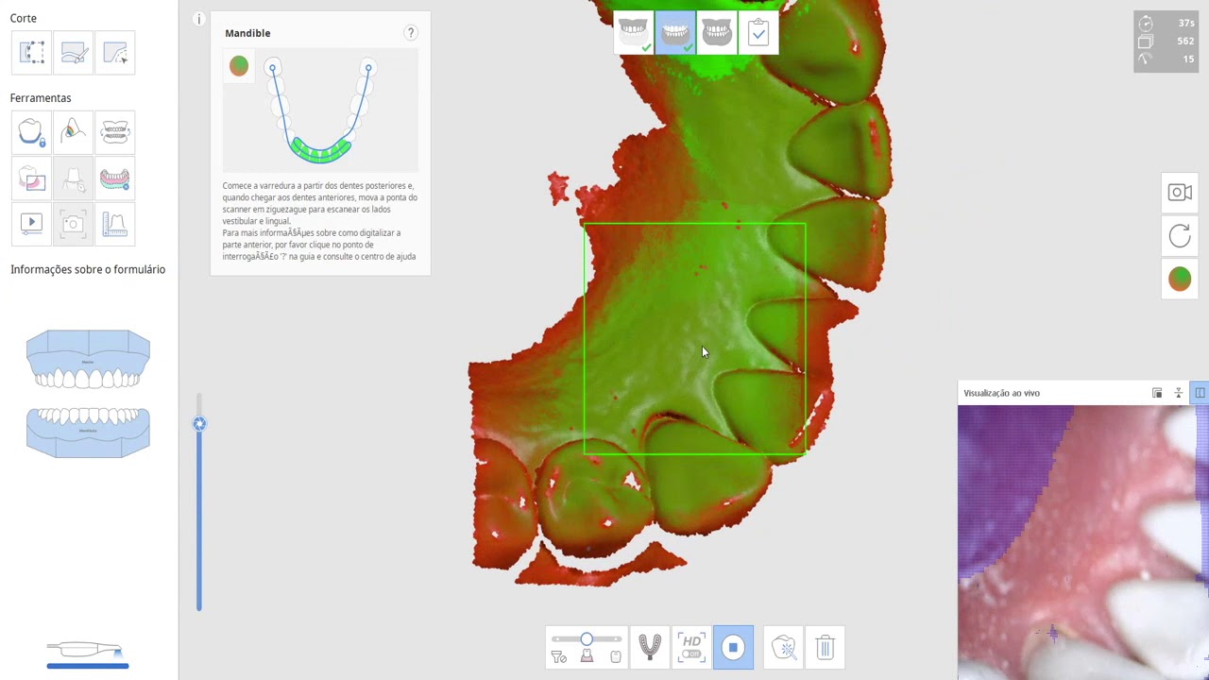The image size is (1209, 680).
Task: Click the live camera preview image
Action: pos(1082,542)
